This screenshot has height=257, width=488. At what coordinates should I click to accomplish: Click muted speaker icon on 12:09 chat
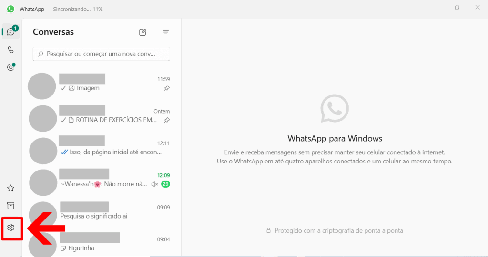click(155, 184)
